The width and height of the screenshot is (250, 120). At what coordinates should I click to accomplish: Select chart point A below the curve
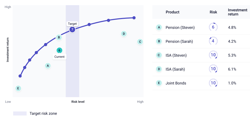pyautogui.click(x=48, y=66)
